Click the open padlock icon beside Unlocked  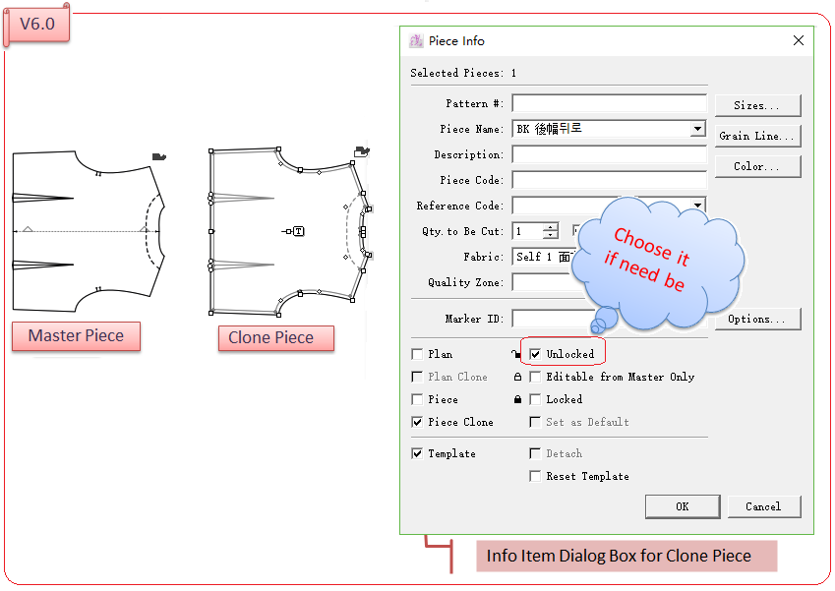click(x=516, y=353)
